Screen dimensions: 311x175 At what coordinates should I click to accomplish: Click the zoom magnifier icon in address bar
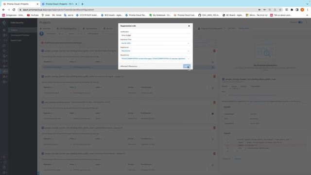coord(270,10)
